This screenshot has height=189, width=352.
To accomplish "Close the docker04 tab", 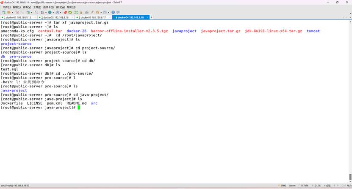I will tap(147, 17).
